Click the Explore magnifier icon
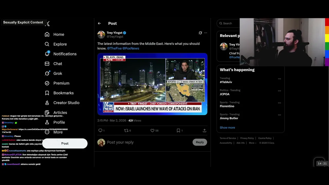The width and height of the screenshot is (329, 185). pos(47,44)
